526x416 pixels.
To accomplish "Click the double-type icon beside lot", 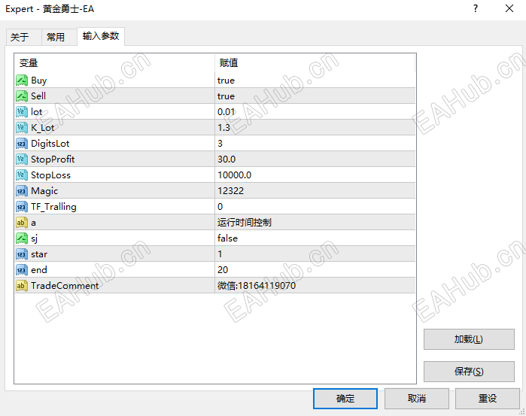I will [x=22, y=112].
